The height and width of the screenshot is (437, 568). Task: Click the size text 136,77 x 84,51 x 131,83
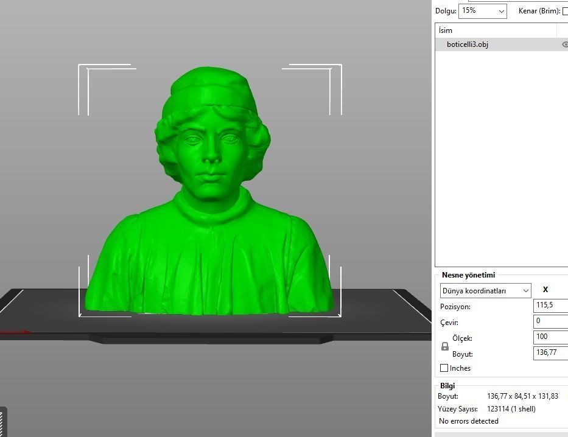pos(522,396)
